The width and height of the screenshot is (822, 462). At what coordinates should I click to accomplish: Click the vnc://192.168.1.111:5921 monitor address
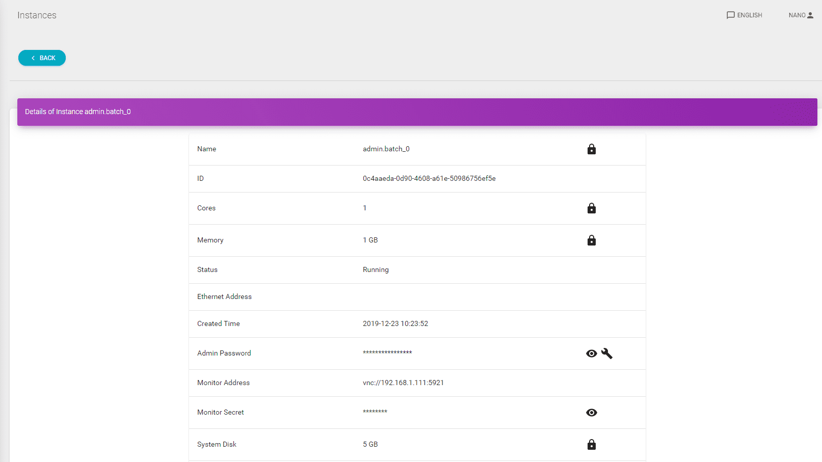[403, 383]
